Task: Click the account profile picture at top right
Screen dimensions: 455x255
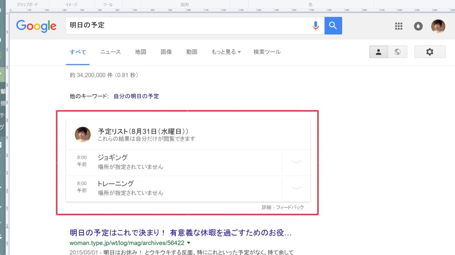Action: [438, 26]
